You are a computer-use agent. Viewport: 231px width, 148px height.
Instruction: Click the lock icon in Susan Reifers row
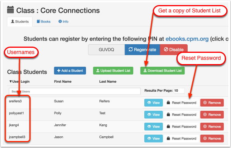[x=168, y=103]
